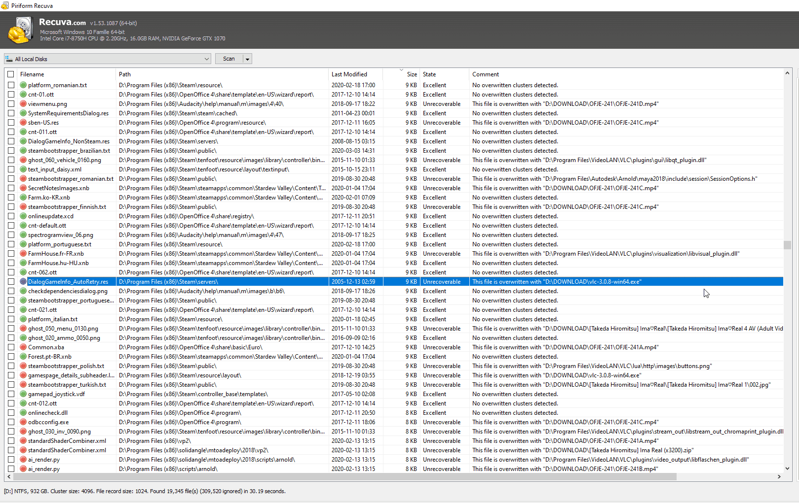Viewport: 799px width, 503px height.
Task: Click status icon of DialogGameInfo_AutoRetry.res
Action: (23, 282)
